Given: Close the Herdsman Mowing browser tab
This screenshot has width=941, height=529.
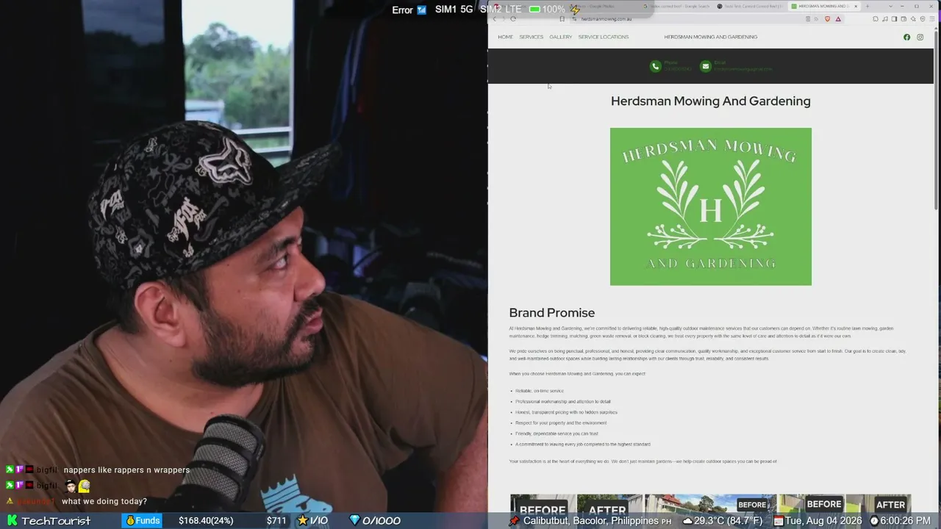Looking at the screenshot, I should coord(856,7).
